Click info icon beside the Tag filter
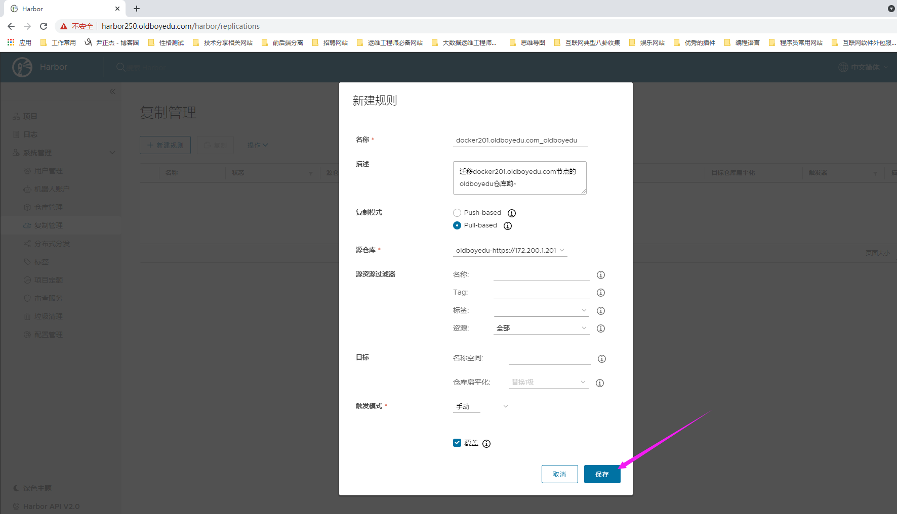The width and height of the screenshot is (897, 514). tap(601, 293)
